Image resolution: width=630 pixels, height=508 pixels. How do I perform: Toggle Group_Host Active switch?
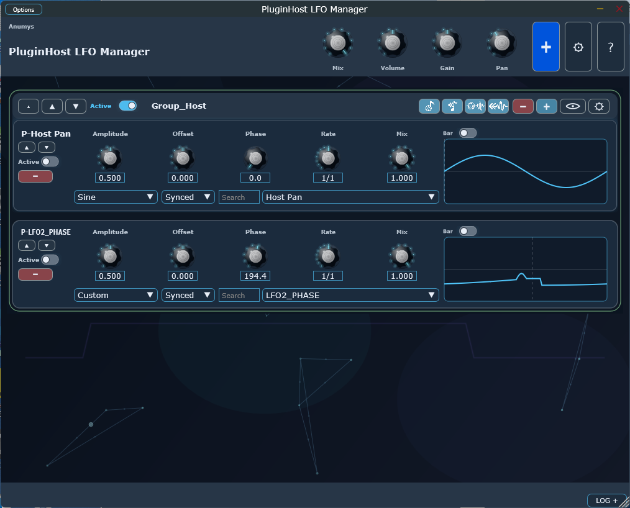pyautogui.click(x=128, y=106)
